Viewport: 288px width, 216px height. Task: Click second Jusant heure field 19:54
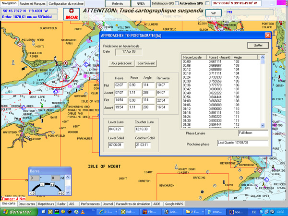(120, 107)
